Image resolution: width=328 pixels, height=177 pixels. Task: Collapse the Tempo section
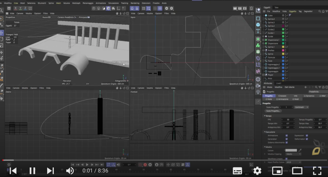[x=265, y=116]
